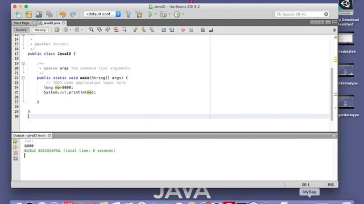Image resolution: width=364 pixels, height=204 pixels.
Task: Open the Profile Project dropdown arrow
Action: (x=183, y=14)
